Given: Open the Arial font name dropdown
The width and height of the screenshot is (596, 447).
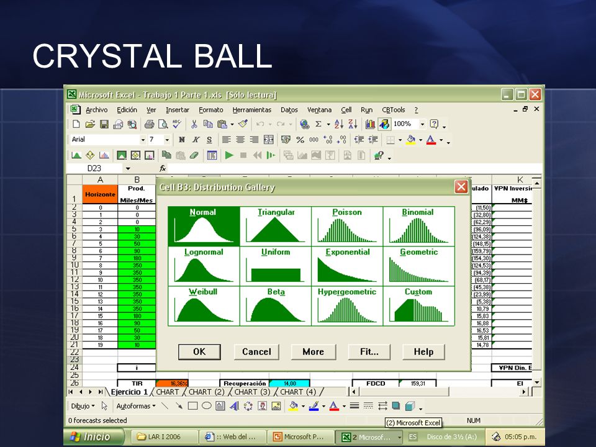Looking at the screenshot, I should point(143,140).
